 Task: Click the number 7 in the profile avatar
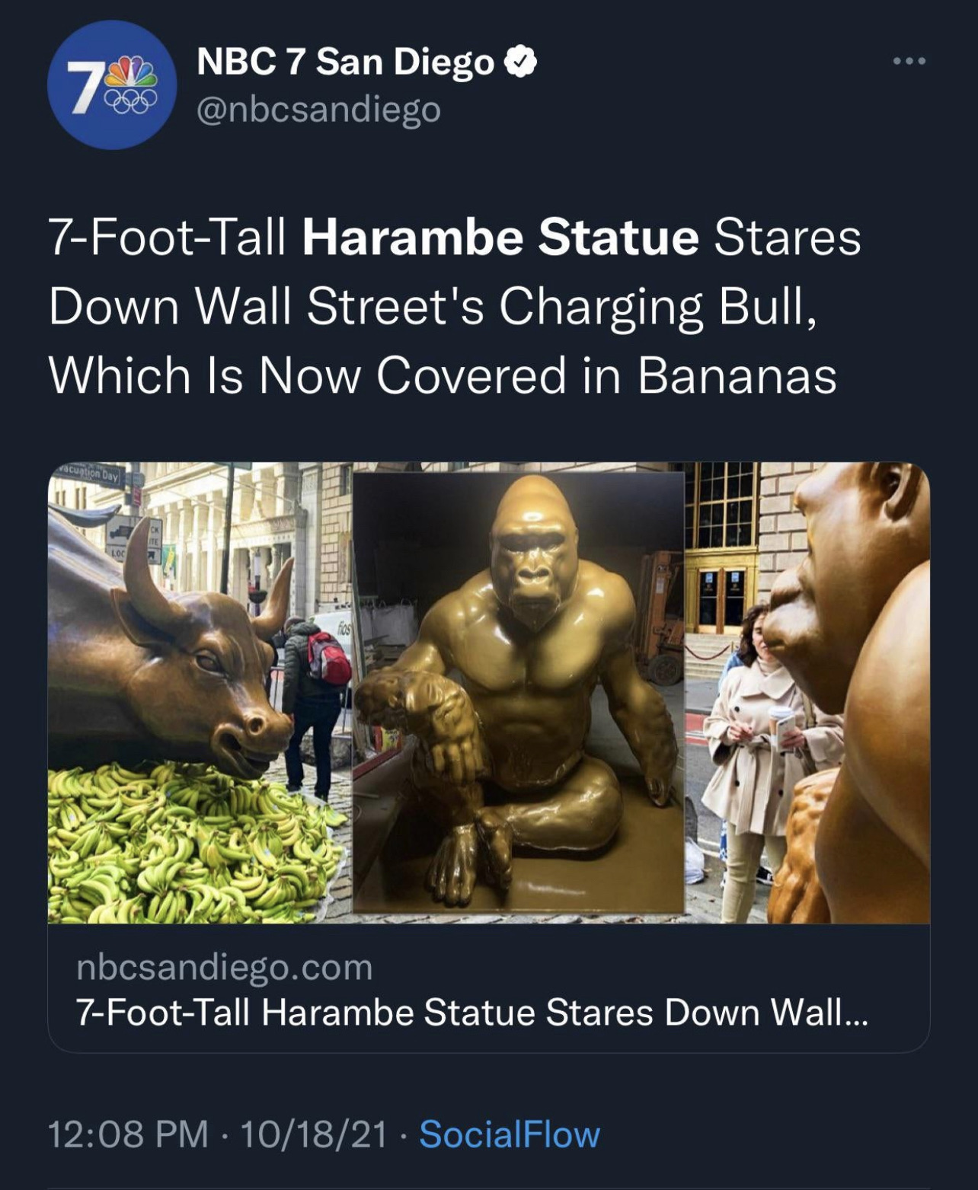coord(87,86)
